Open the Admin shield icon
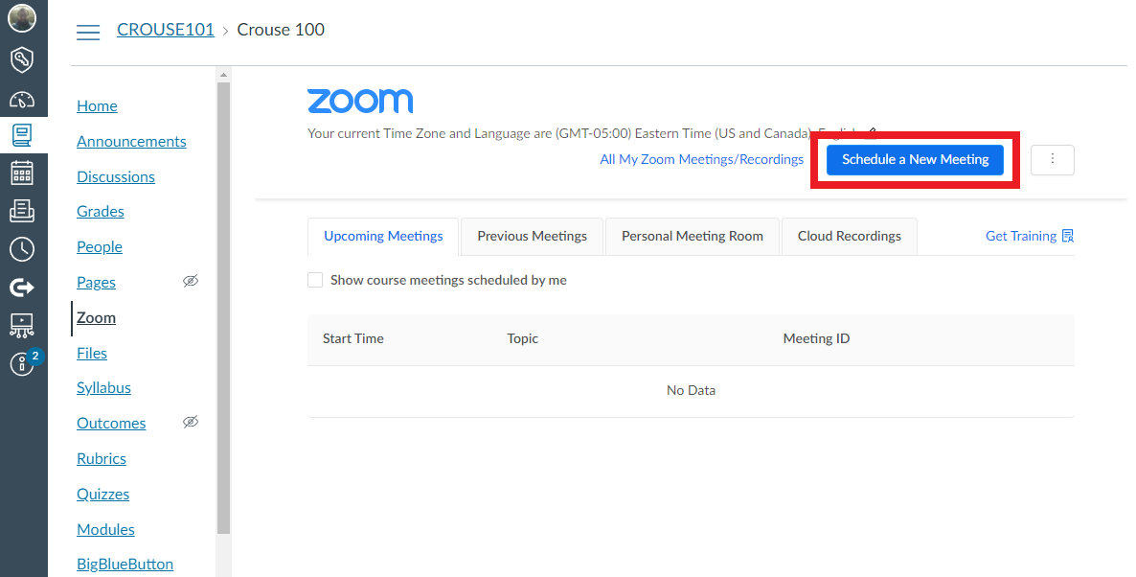The image size is (1136, 577). [22, 60]
